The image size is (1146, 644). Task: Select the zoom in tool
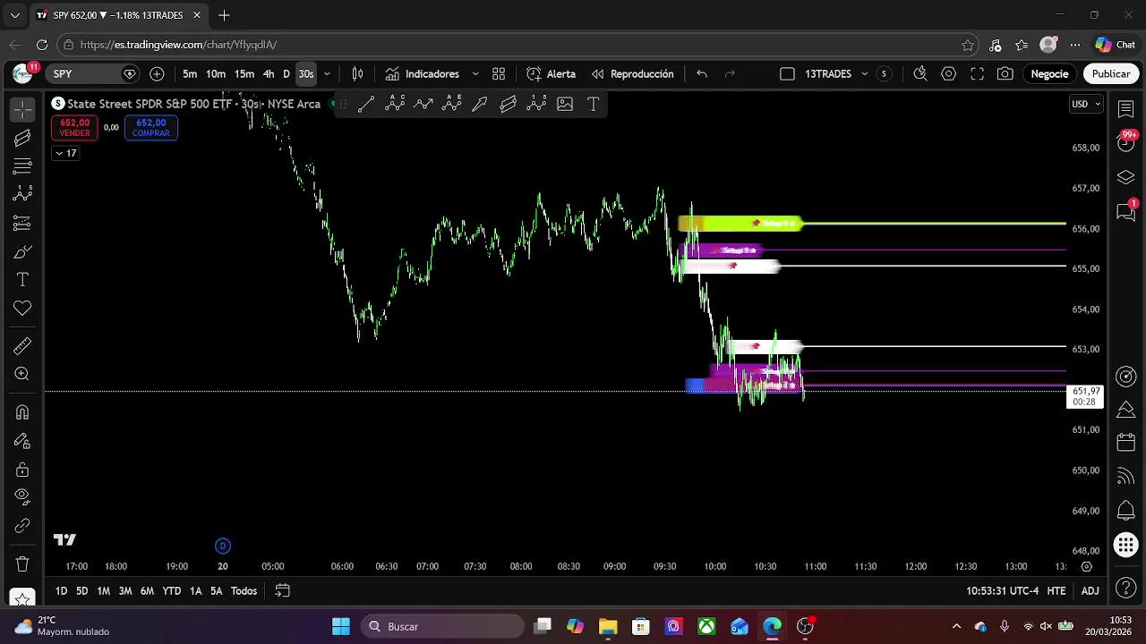[22, 375]
